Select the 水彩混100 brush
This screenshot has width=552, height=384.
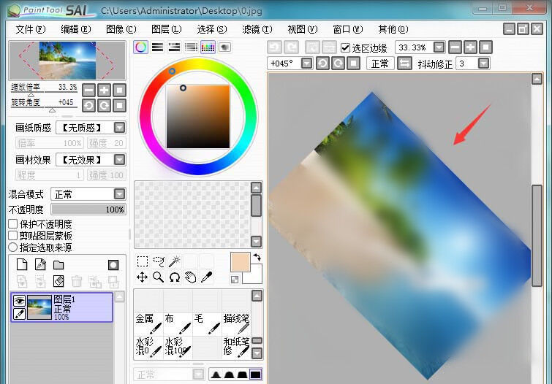(x=178, y=347)
